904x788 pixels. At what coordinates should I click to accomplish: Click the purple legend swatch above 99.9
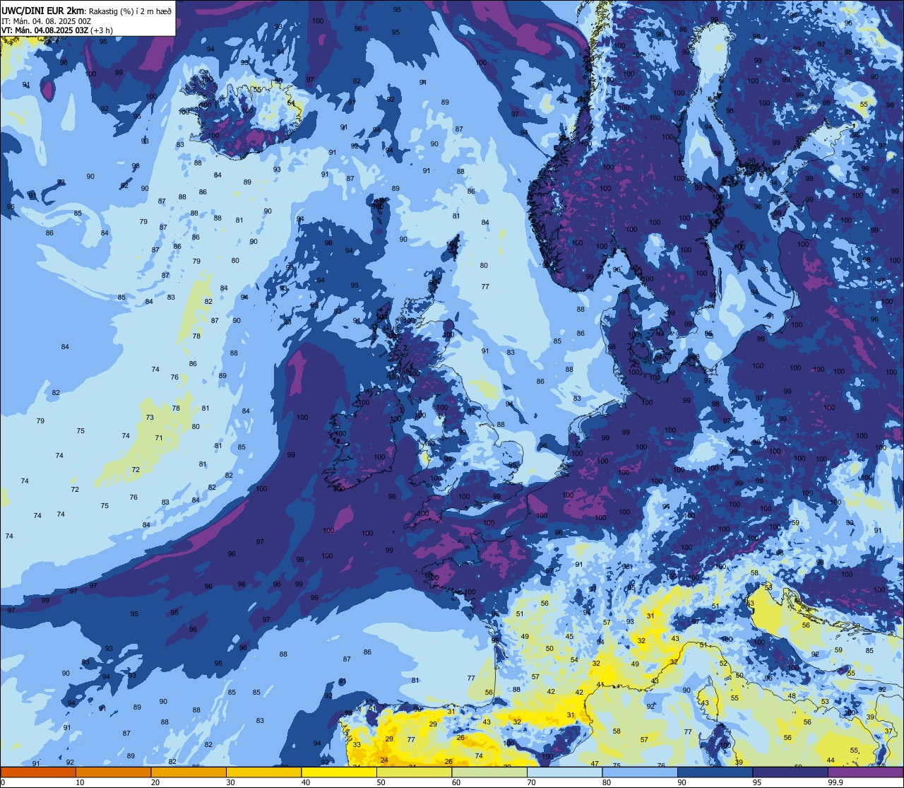tap(865, 772)
